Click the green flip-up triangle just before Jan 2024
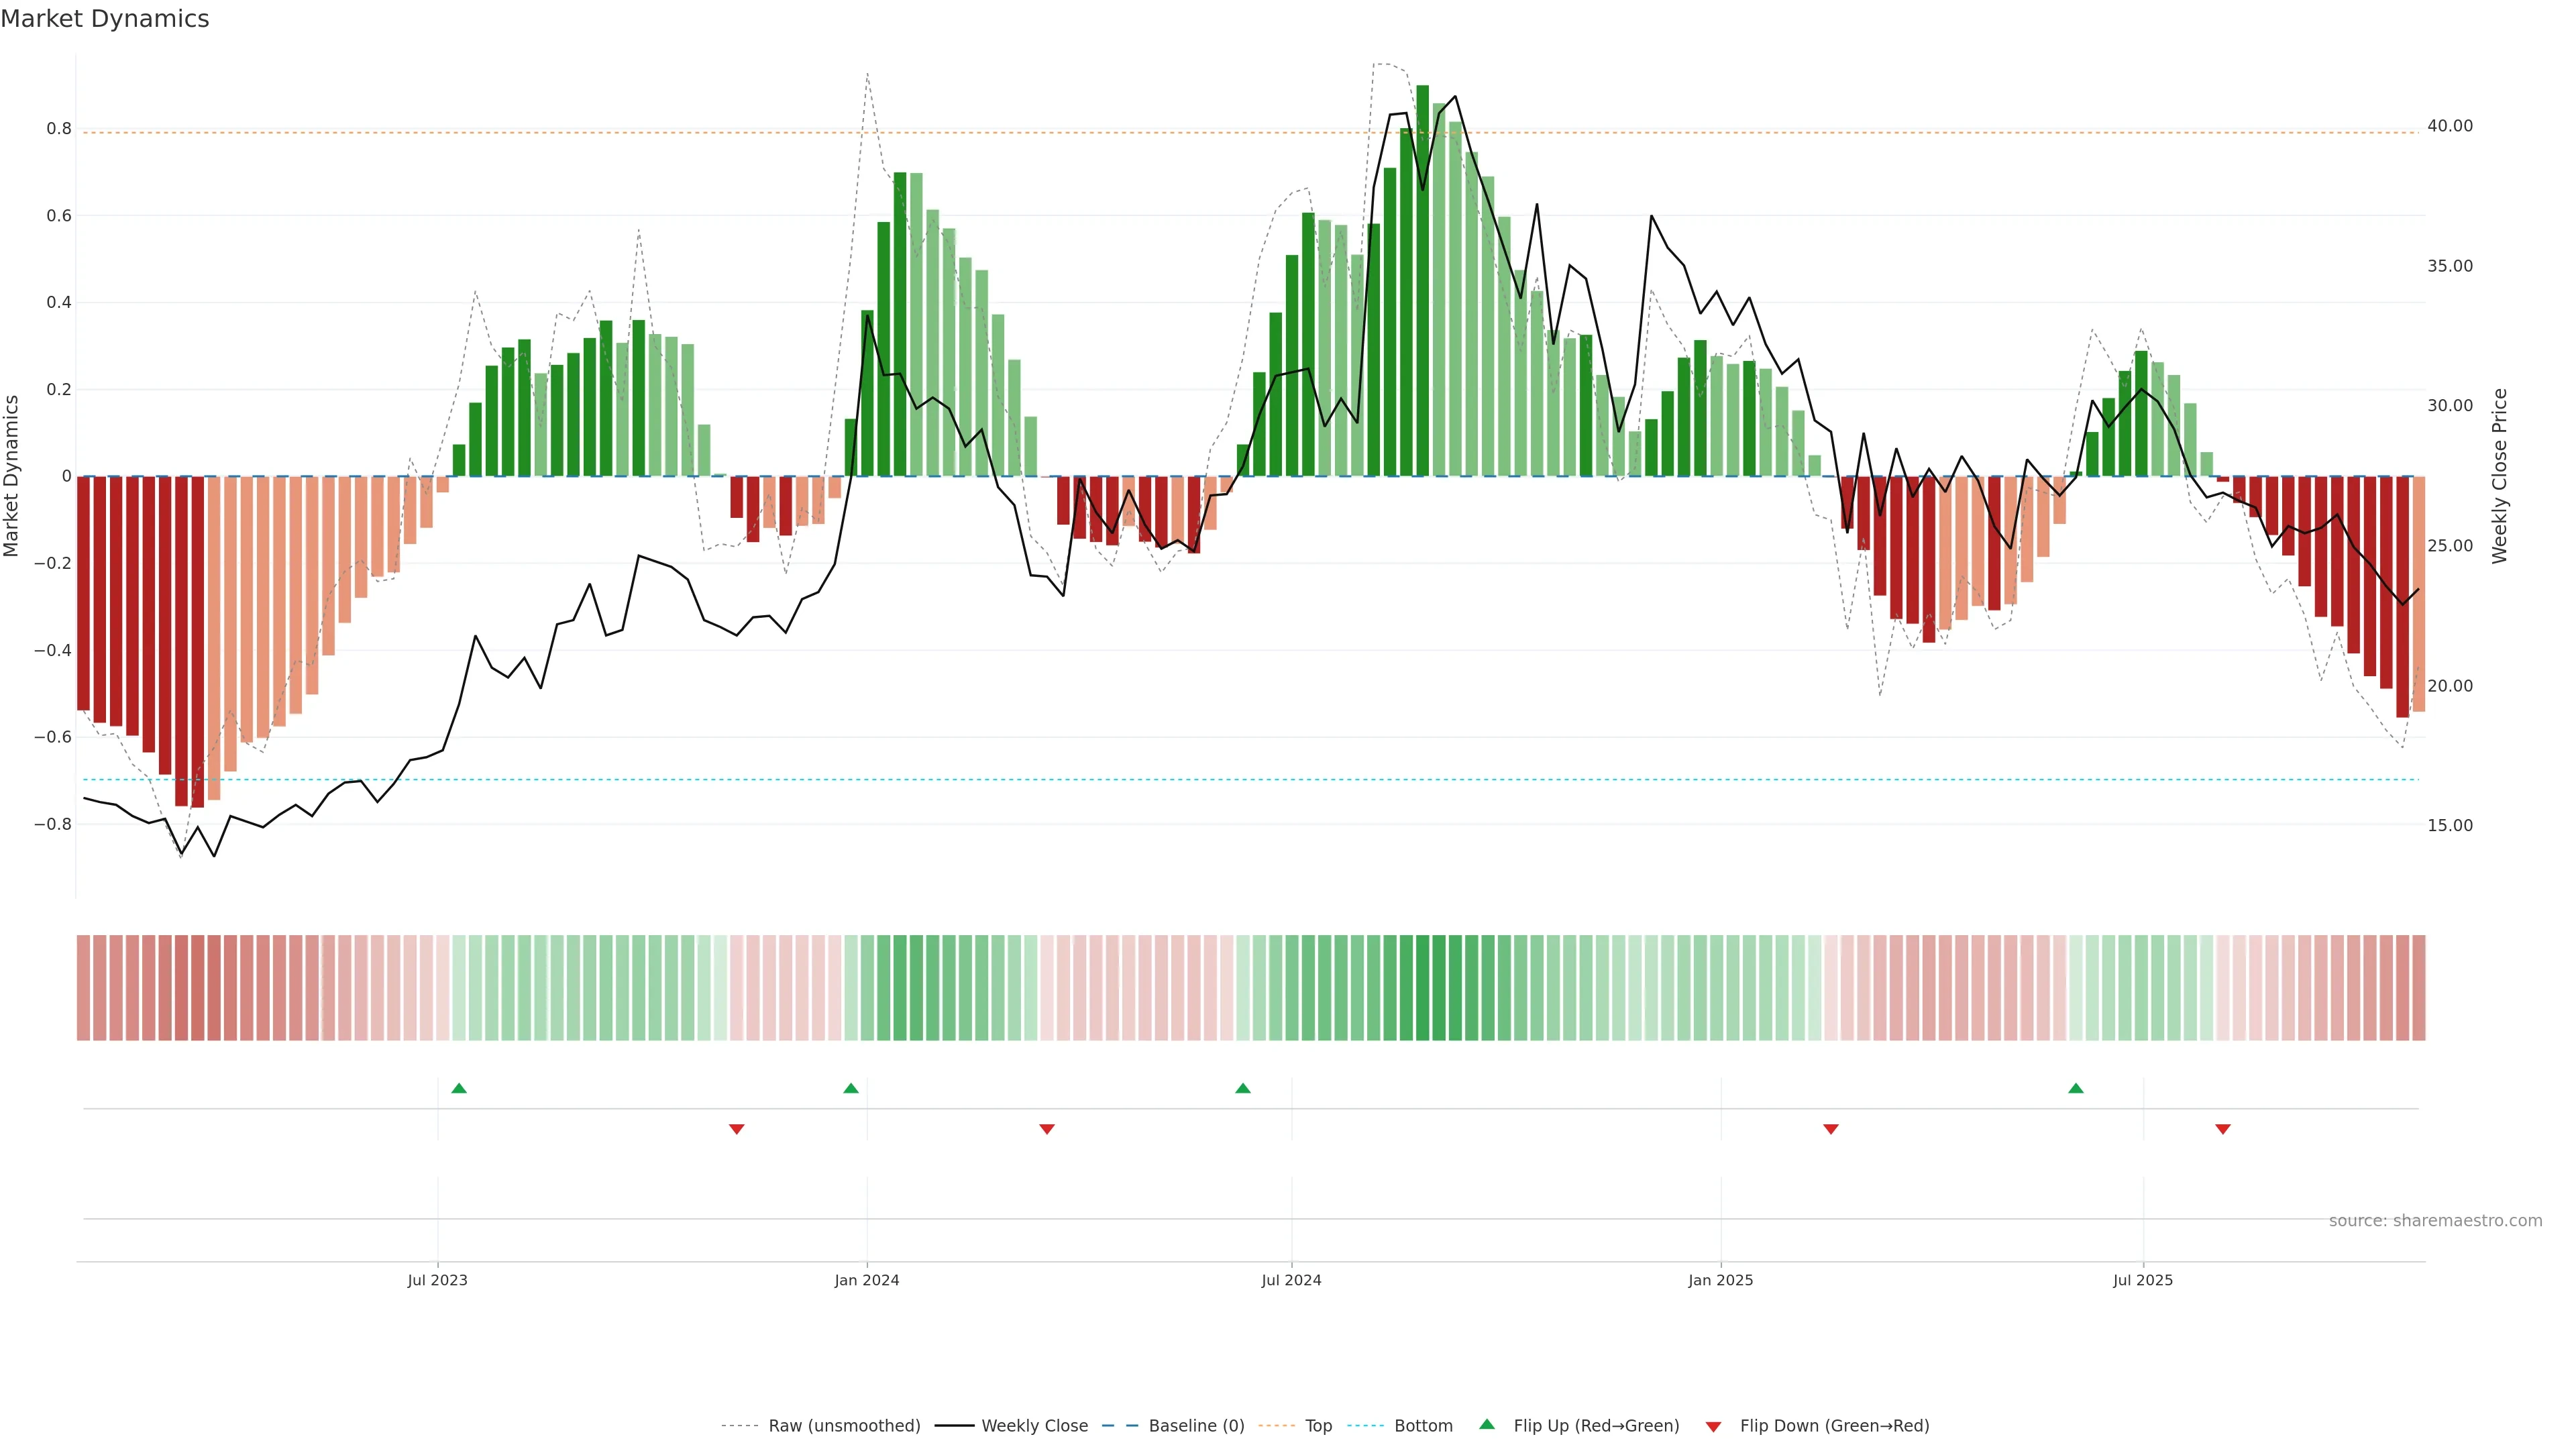Viewport: 2576px width, 1449px height. point(851,1088)
